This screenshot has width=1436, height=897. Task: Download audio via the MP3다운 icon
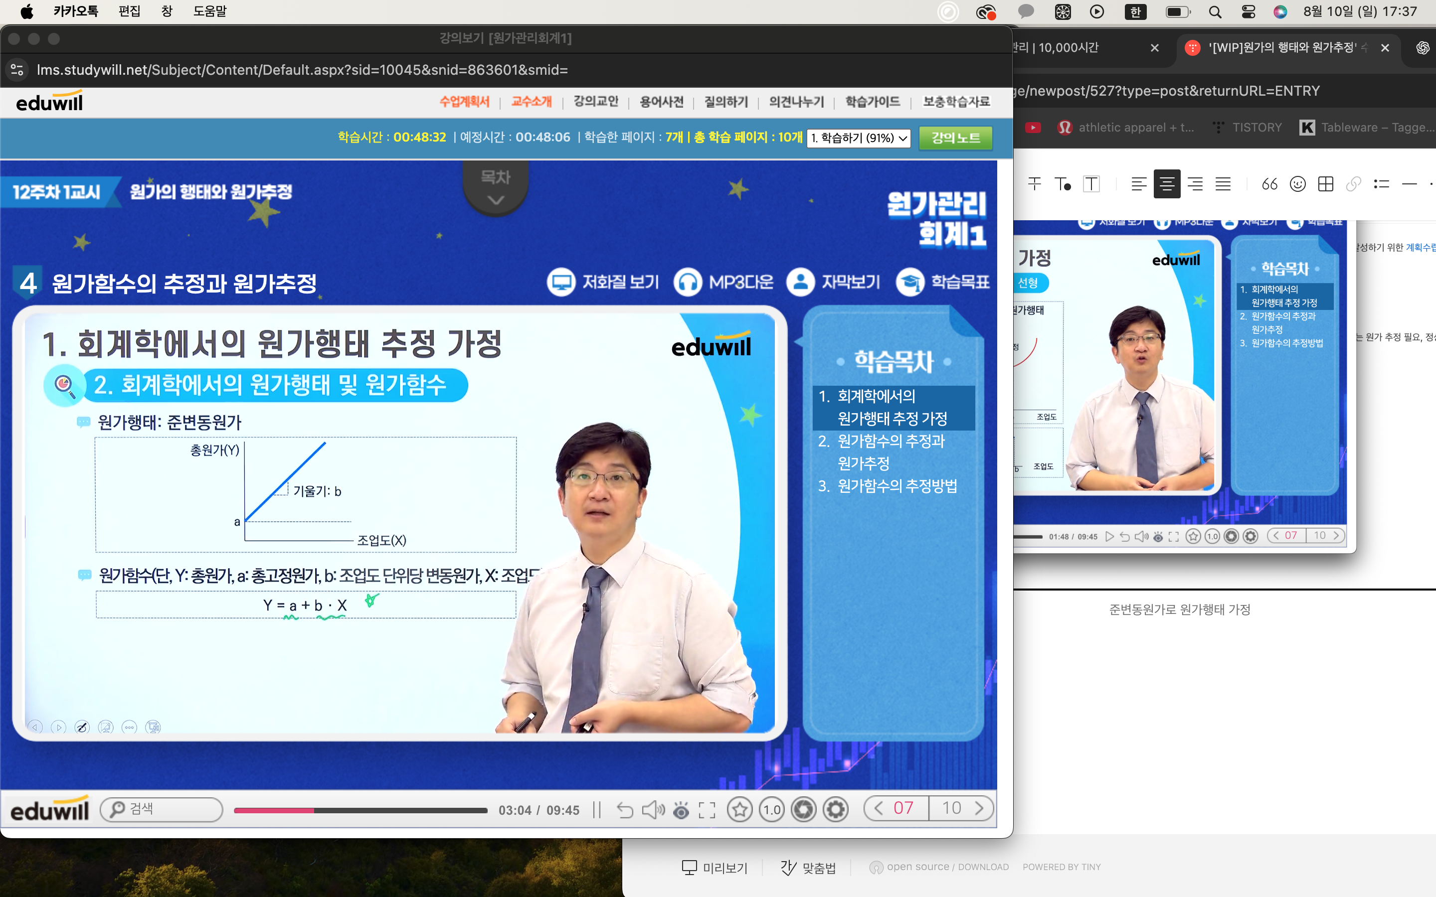point(723,282)
